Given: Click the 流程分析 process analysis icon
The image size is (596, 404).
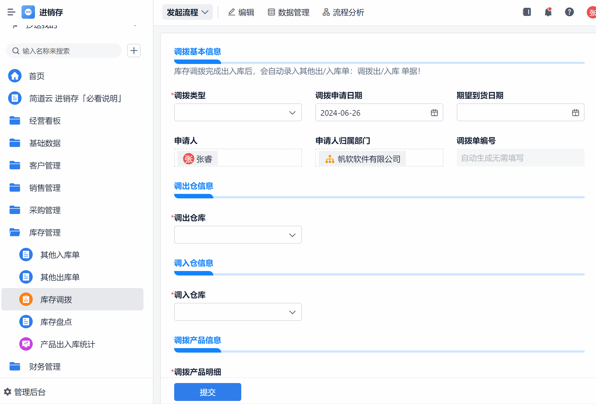Looking at the screenshot, I should (326, 12).
